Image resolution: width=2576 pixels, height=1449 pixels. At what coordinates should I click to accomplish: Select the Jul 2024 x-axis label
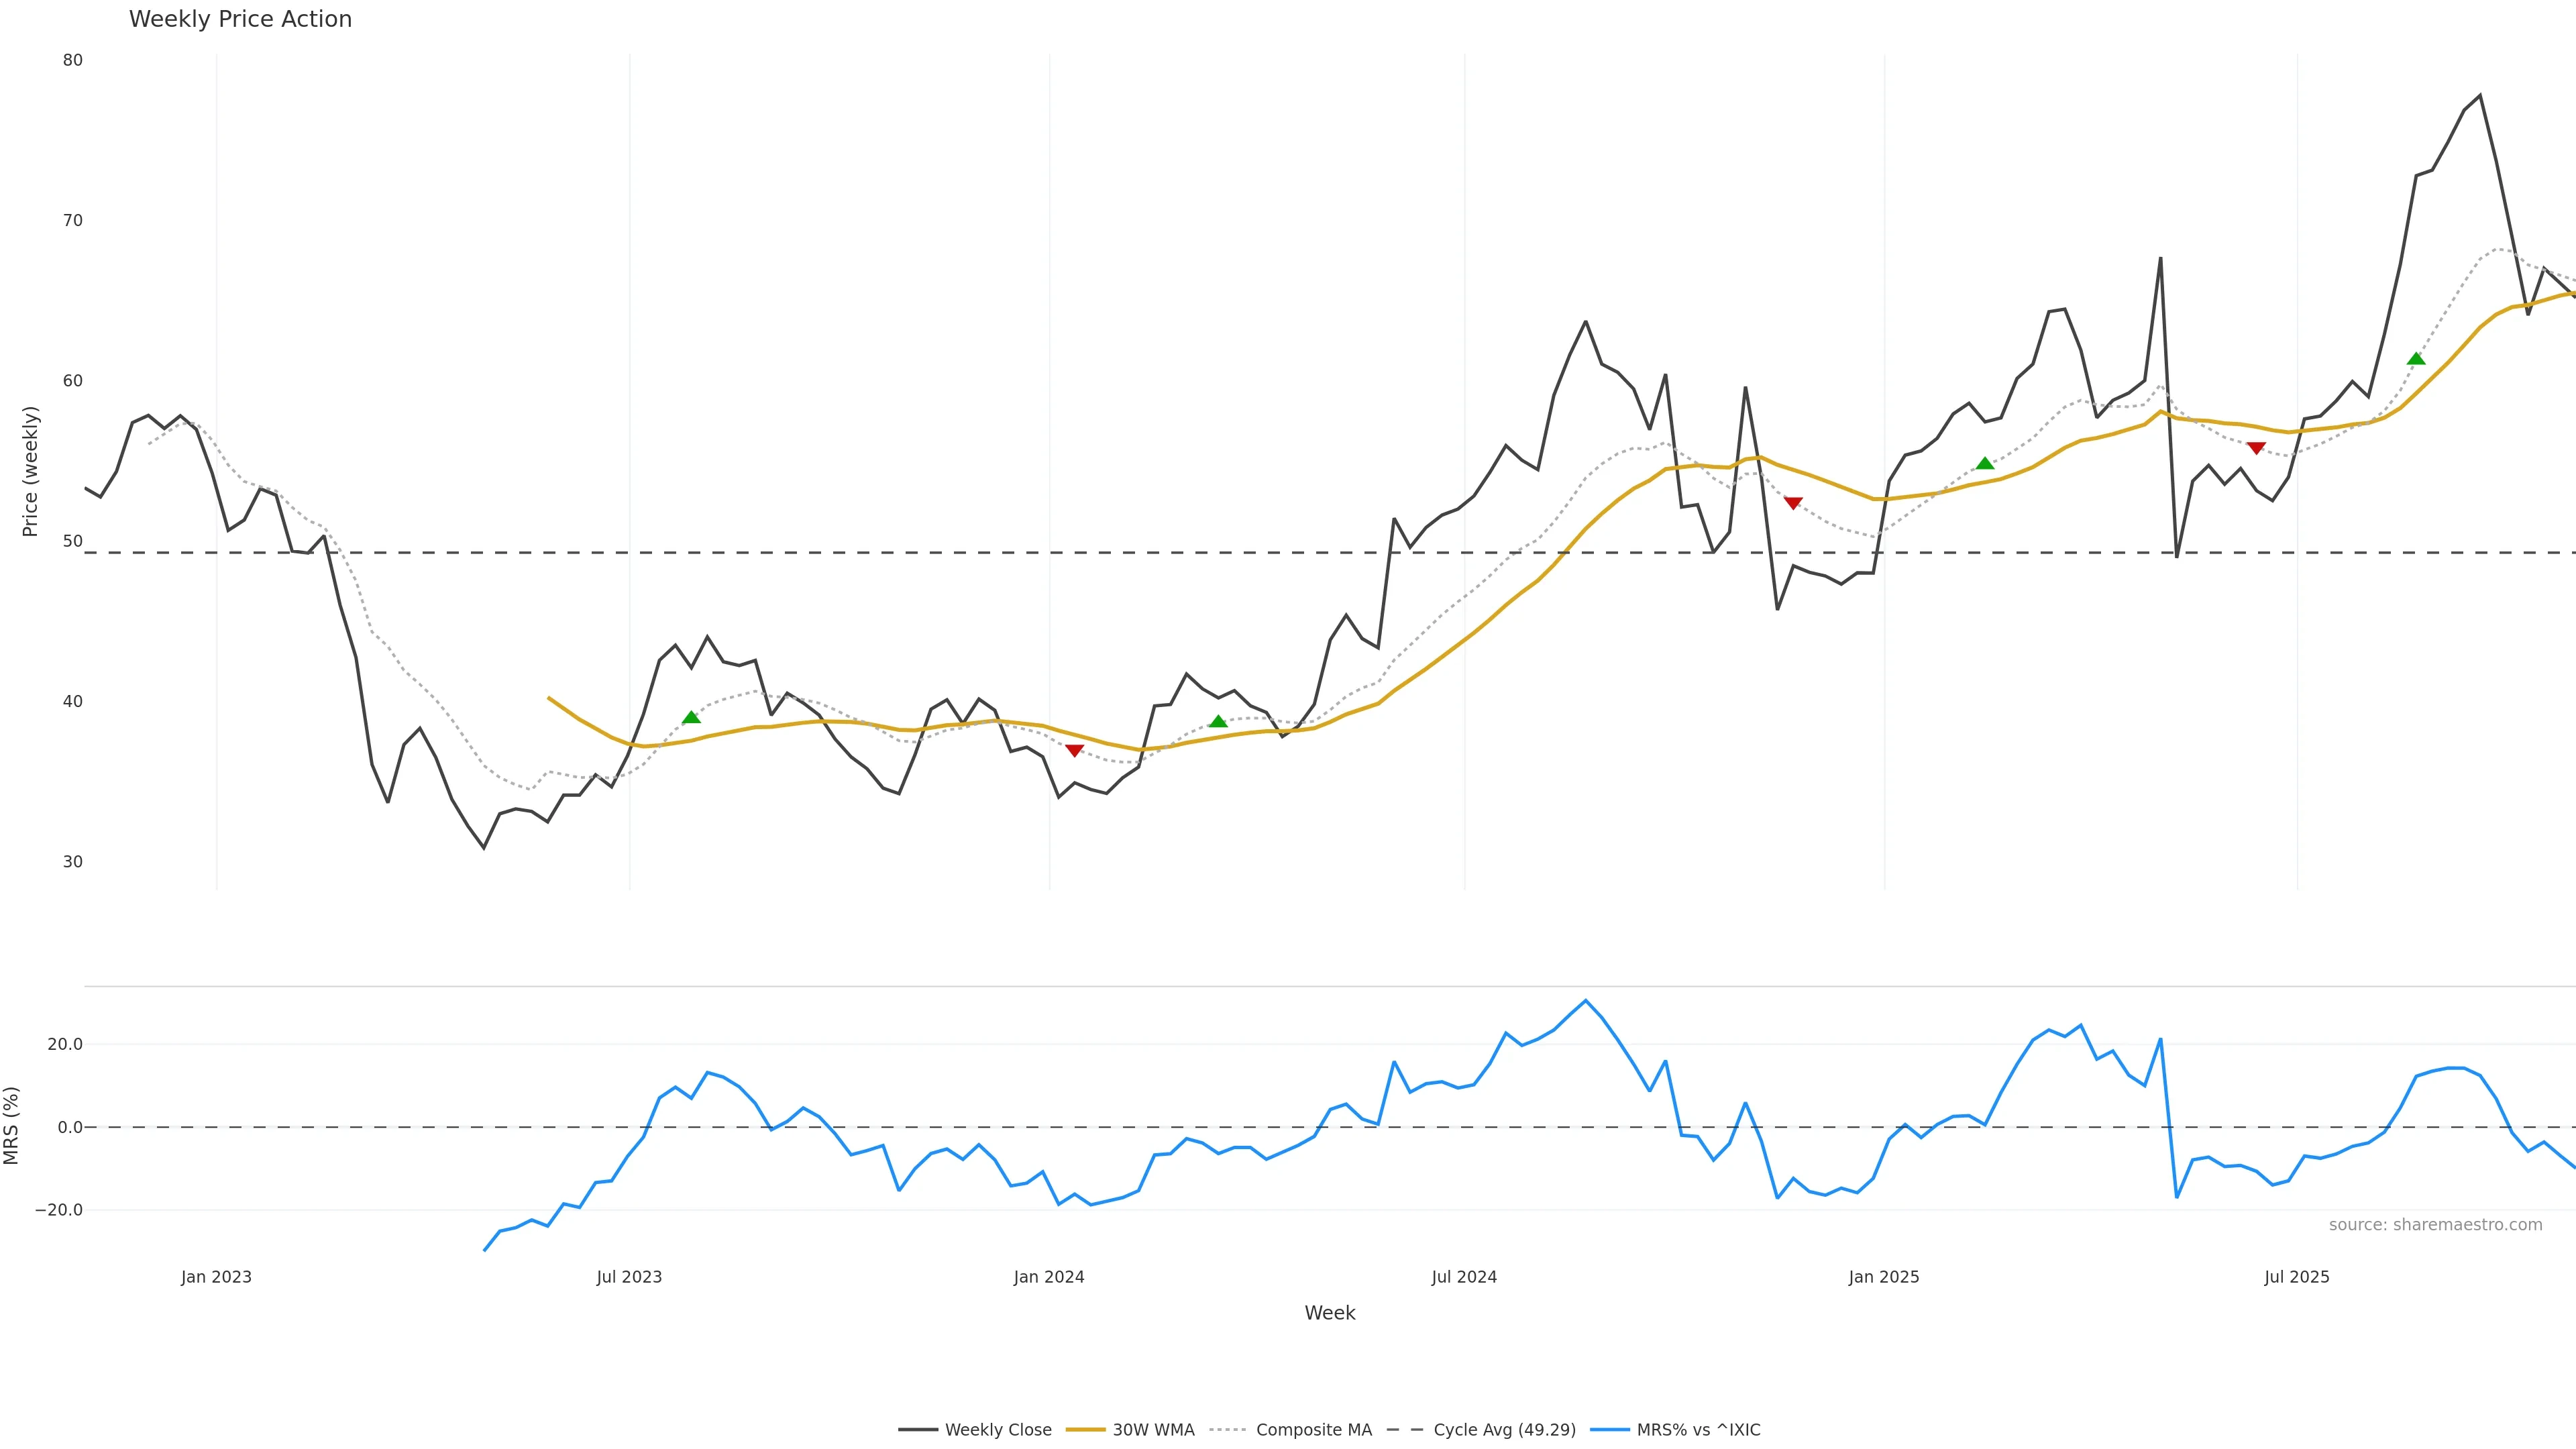1464,1277
